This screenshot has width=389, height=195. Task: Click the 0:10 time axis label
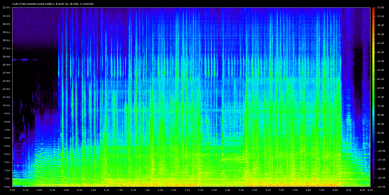coord(26,190)
